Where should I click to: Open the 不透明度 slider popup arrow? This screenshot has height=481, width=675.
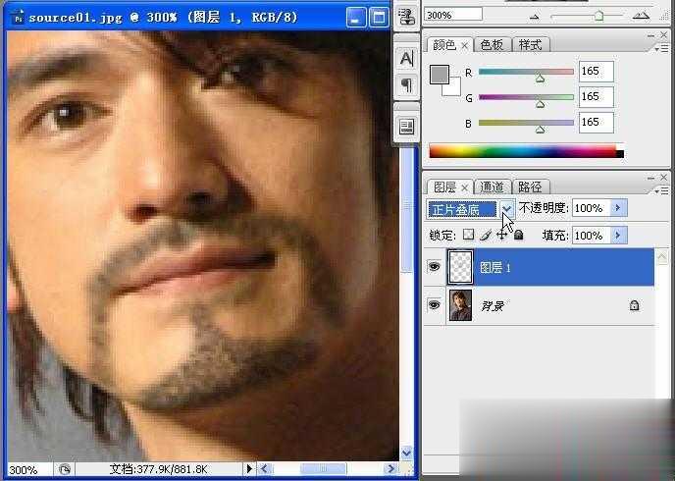point(618,208)
